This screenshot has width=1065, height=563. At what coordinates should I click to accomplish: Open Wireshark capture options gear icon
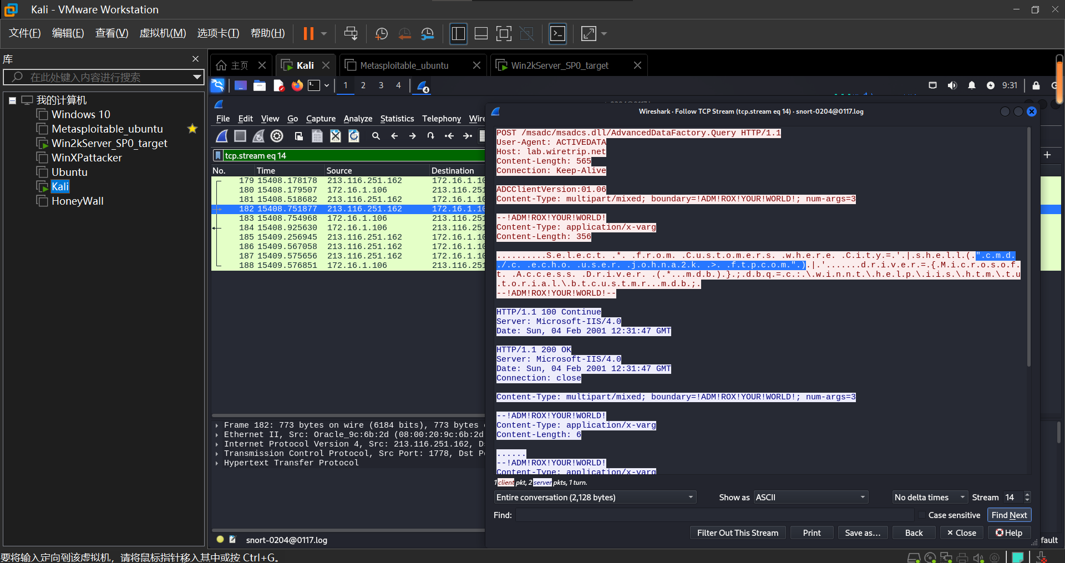point(277,136)
